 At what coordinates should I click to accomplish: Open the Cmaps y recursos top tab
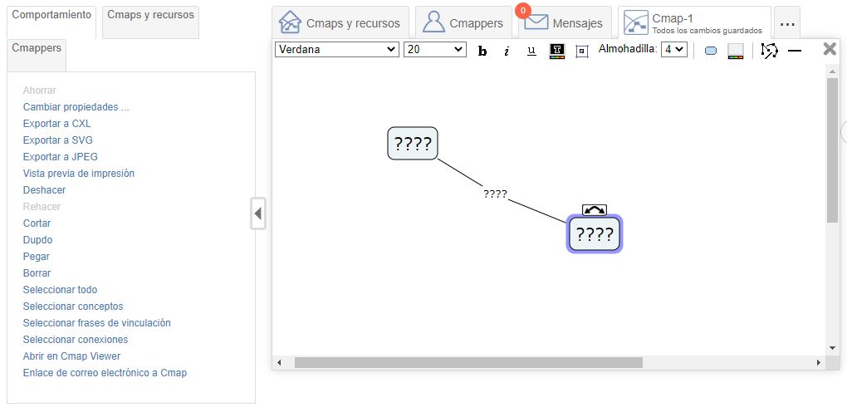[340, 23]
